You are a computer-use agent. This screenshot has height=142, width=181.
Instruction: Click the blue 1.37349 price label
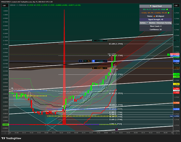(x=176, y=61)
